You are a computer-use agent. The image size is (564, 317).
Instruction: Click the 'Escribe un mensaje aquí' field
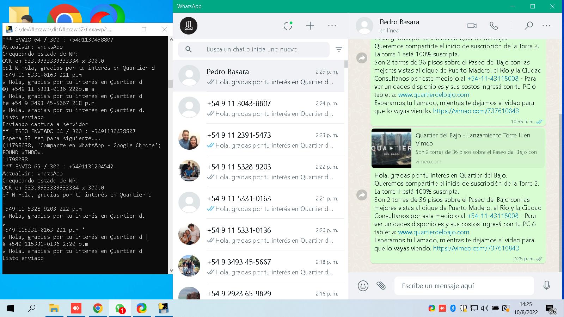pyautogui.click(x=464, y=286)
